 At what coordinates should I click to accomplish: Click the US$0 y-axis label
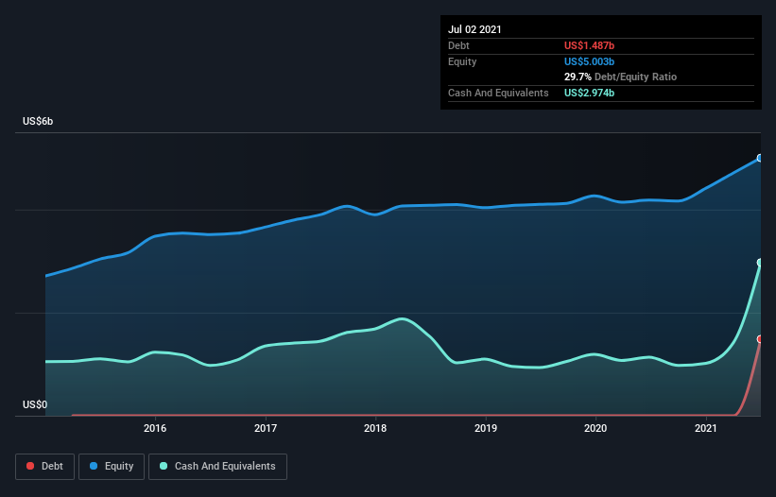[34, 404]
